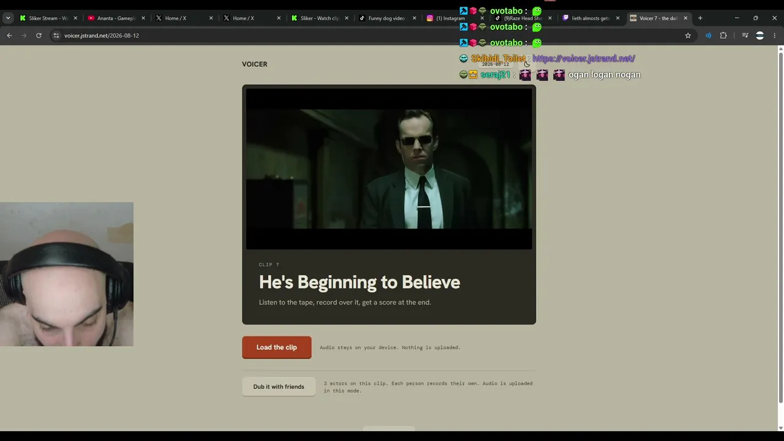Switch to the Sliker Watch clip tab
This screenshot has height=441, width=784.
[x=320, y=18]
